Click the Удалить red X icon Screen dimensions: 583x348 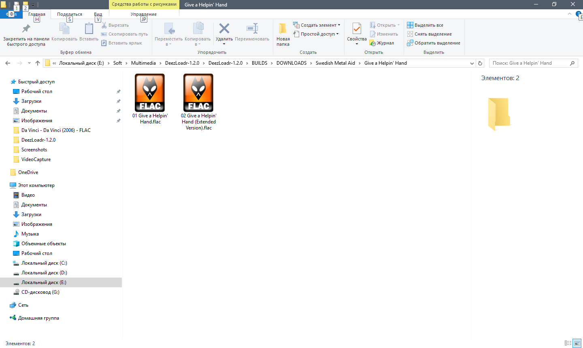coord(224,28)
